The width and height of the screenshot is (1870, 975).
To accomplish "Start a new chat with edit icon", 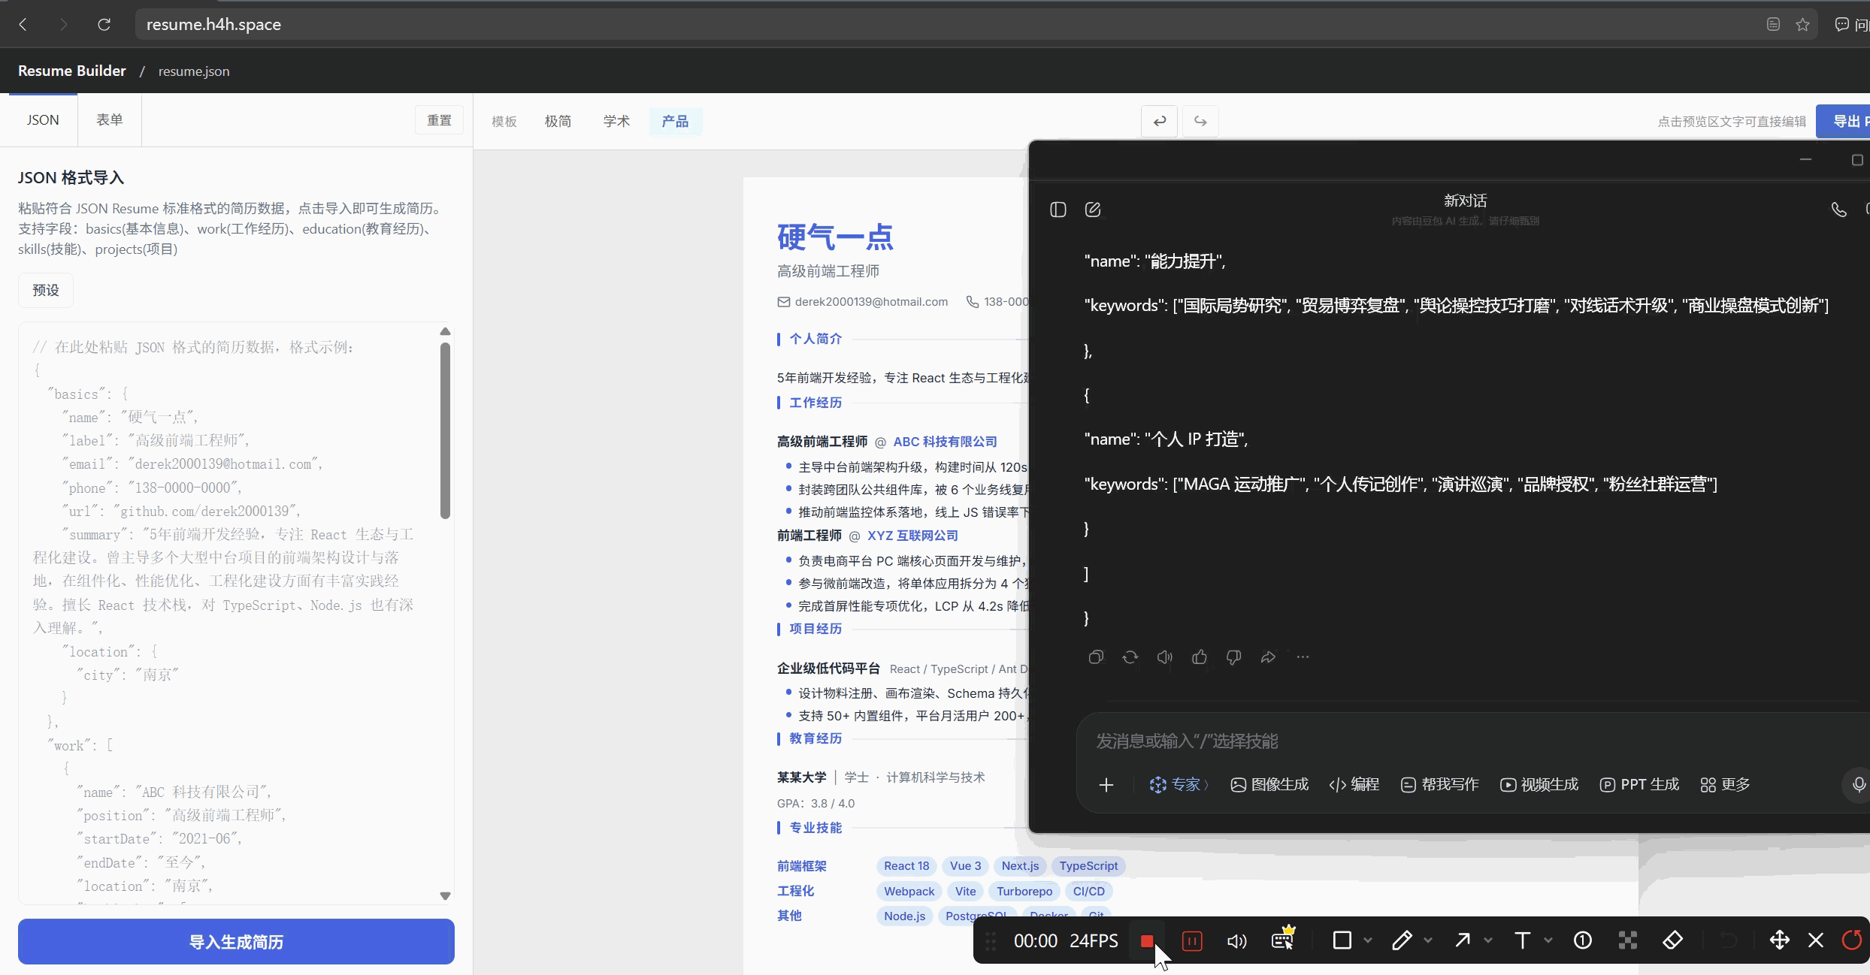I will coord(1093,210).
